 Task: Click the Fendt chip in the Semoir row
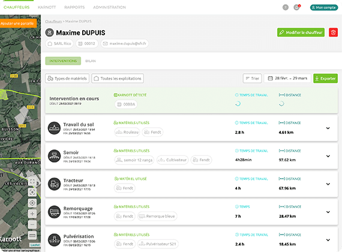(202, 160)
